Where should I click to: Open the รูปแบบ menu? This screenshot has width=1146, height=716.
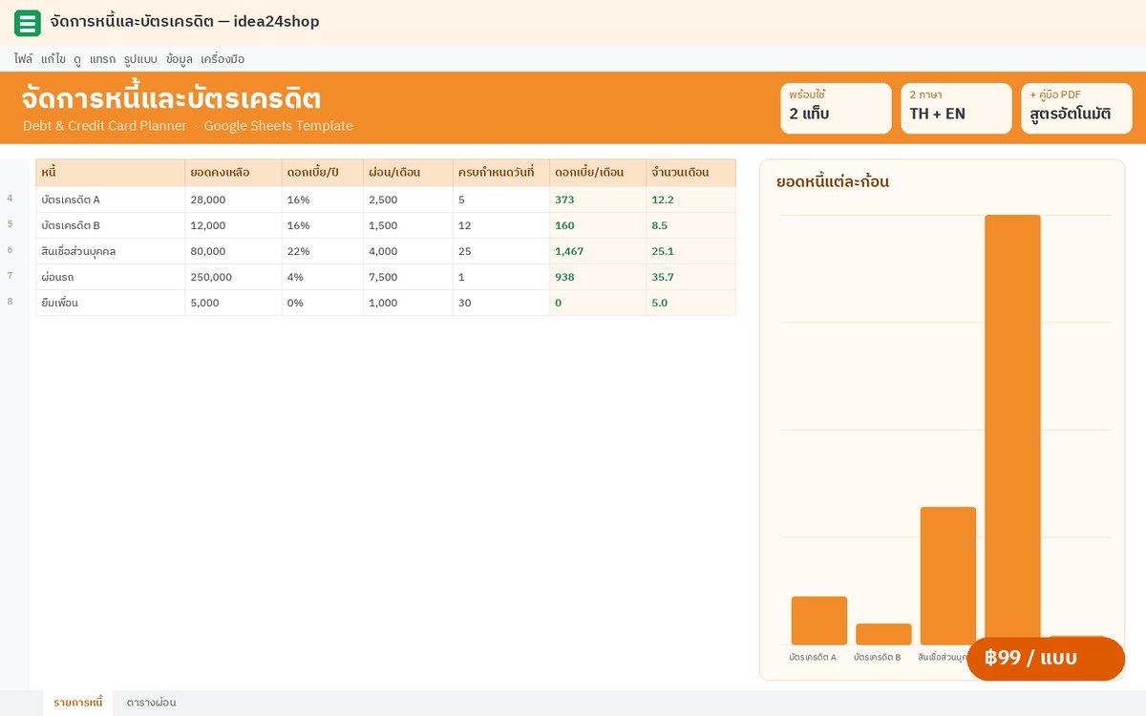coord(140,59)
